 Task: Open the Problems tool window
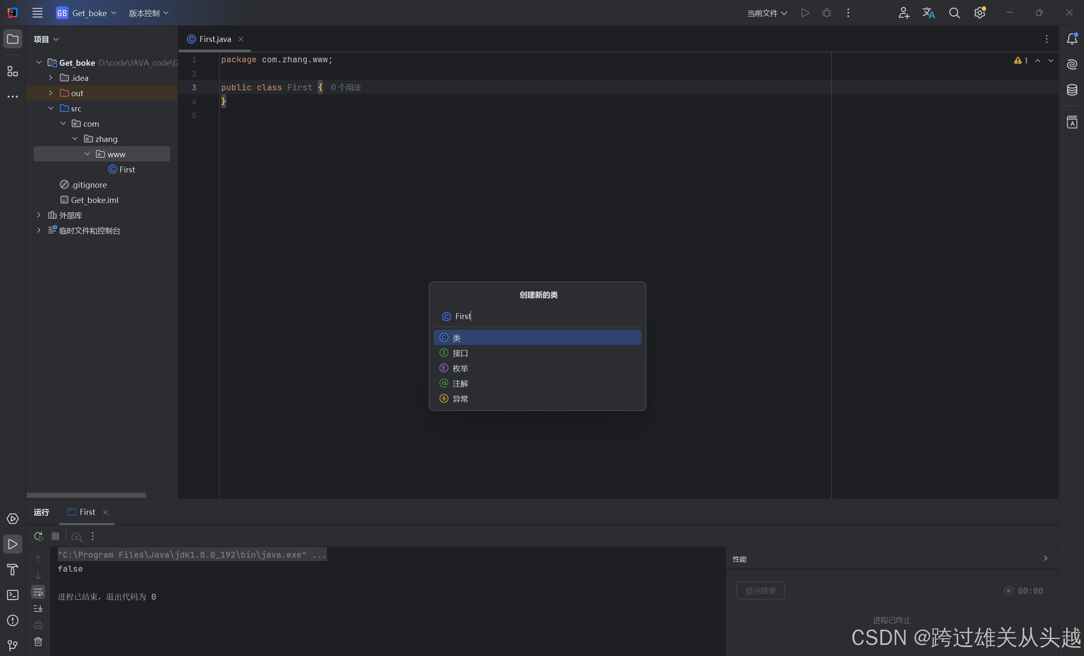[13, 620]
